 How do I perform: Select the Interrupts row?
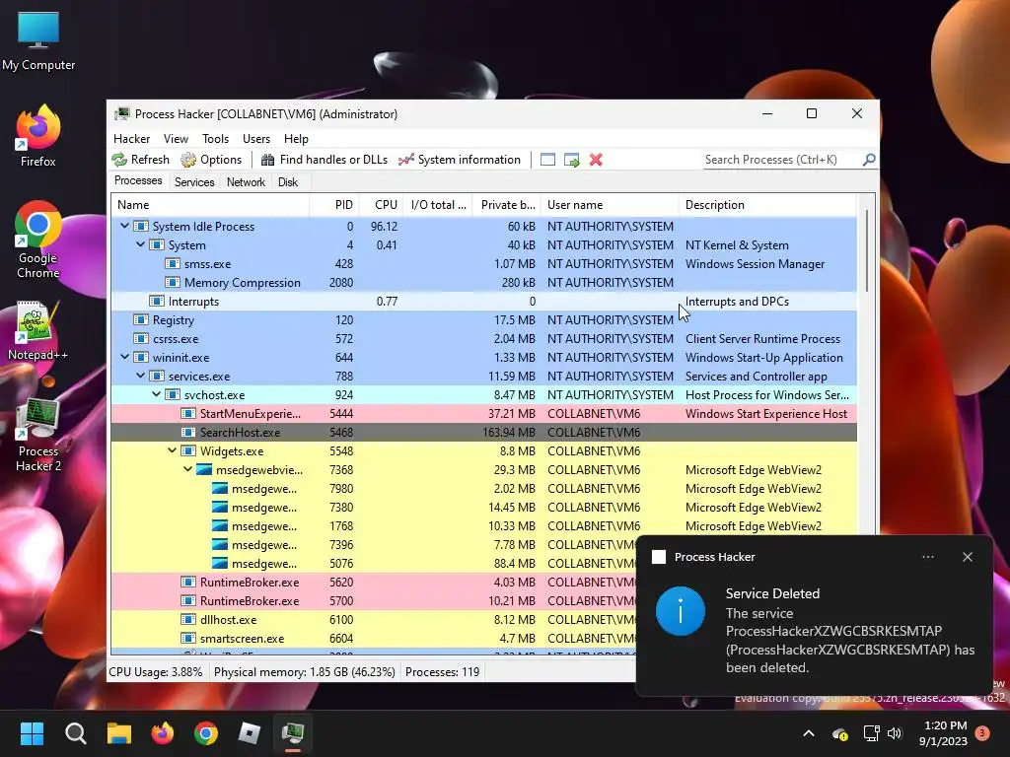(483, 302)
